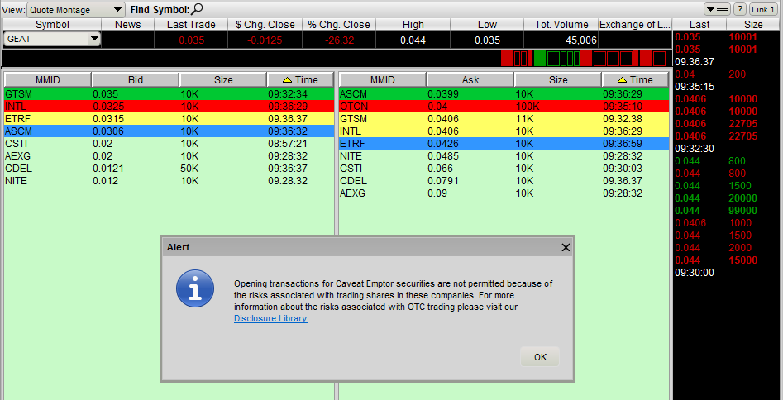Select the GTSM ask row at 0.0406

(504, 119)
